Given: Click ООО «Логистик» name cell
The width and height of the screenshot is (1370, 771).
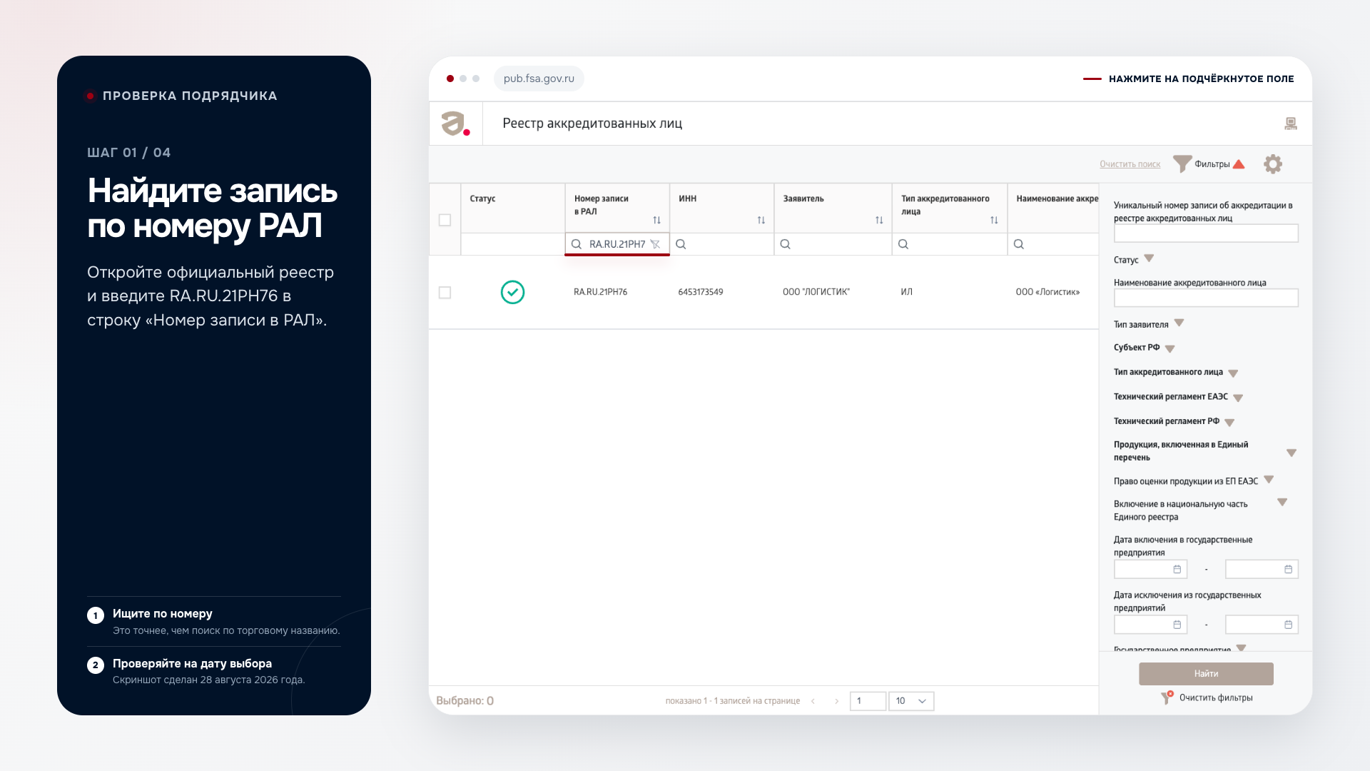Looking at the screenshot, I should [1047, 292].
